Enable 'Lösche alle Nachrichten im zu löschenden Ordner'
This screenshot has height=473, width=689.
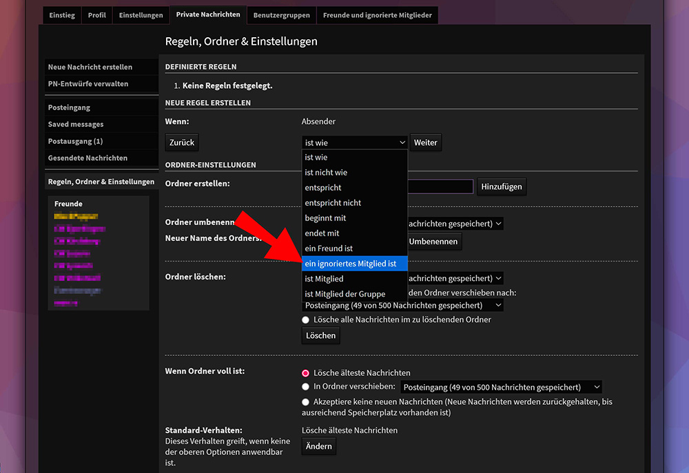point(306,319)
